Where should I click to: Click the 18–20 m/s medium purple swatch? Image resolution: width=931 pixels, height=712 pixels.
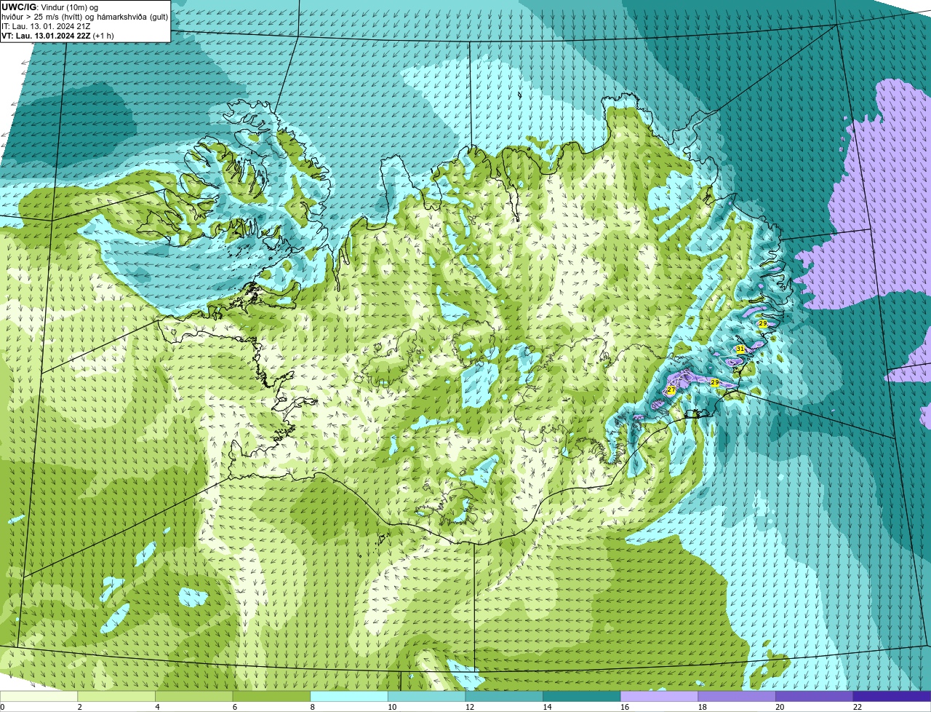click(x=737, y=696)
